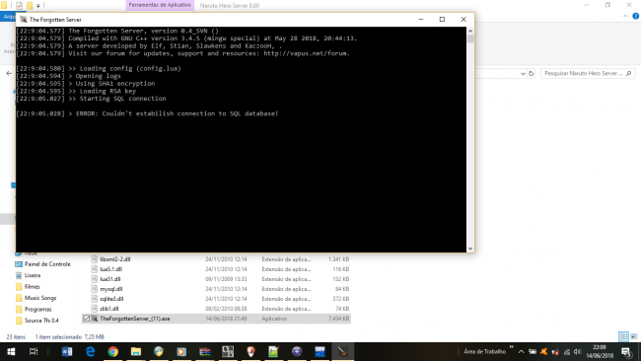Select the libxml2-2.dll file
The width and height of the screenshot is (641, 361).
(x=114, y=259)
